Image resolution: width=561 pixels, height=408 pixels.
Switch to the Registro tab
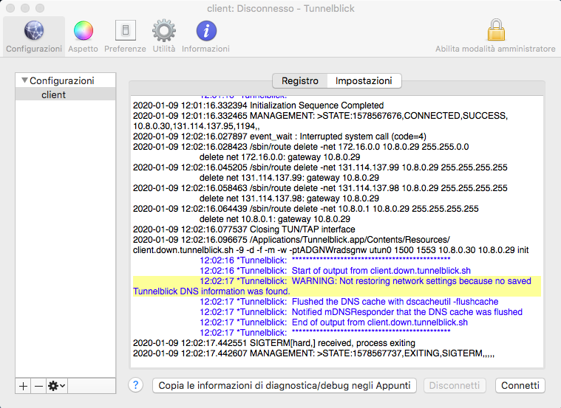tap(299, 81)
